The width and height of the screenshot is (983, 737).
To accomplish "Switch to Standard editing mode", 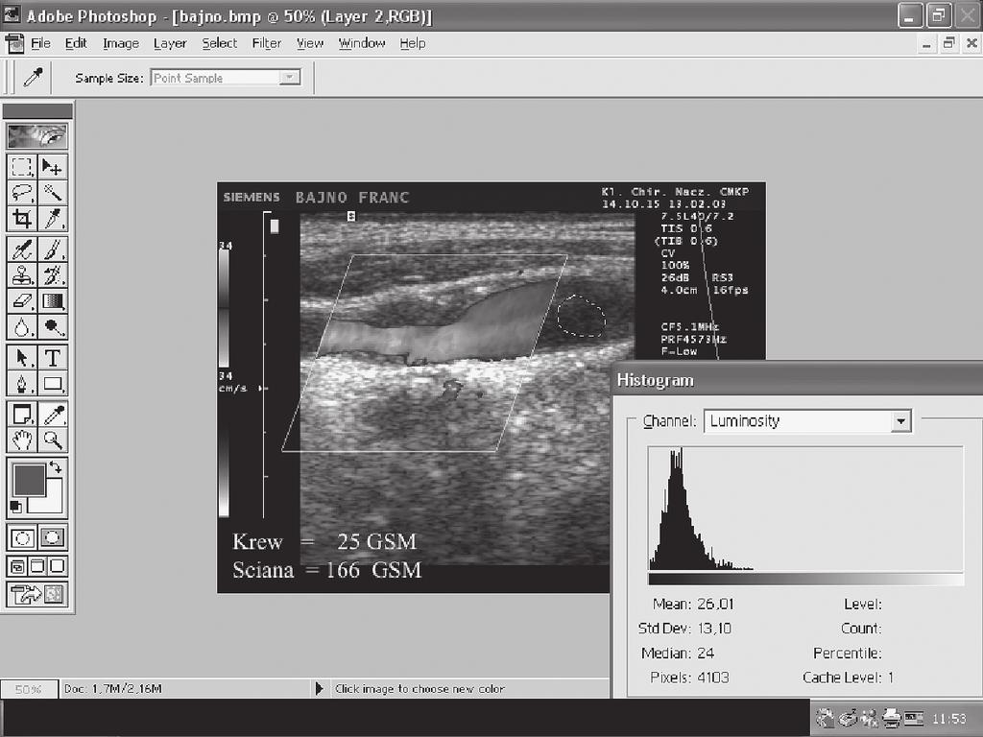I will 23,537.
